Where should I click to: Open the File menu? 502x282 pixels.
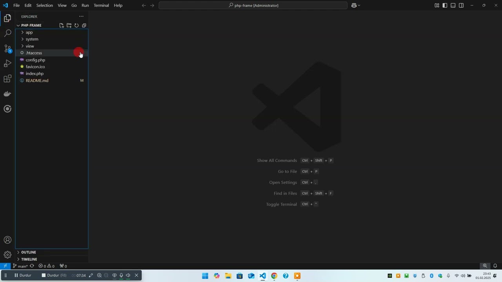pos(16,5)
